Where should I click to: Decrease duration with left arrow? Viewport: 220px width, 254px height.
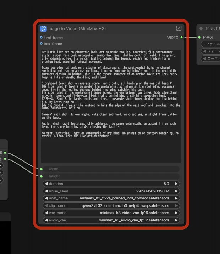46,184
